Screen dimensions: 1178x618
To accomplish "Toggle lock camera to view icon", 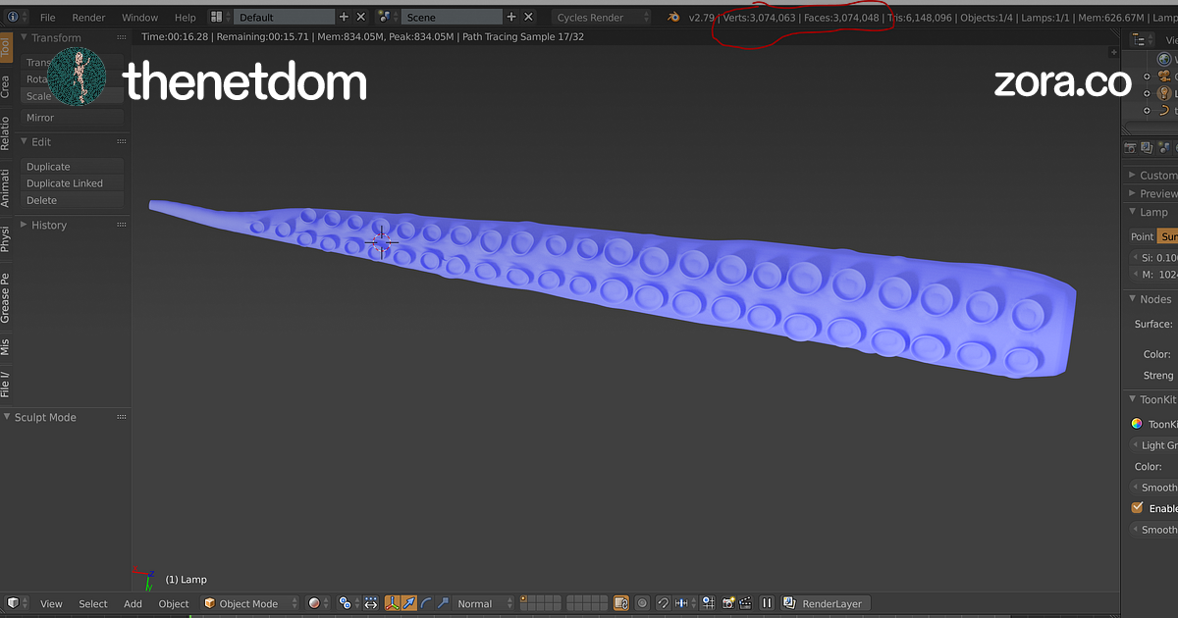I will [620, 603].
